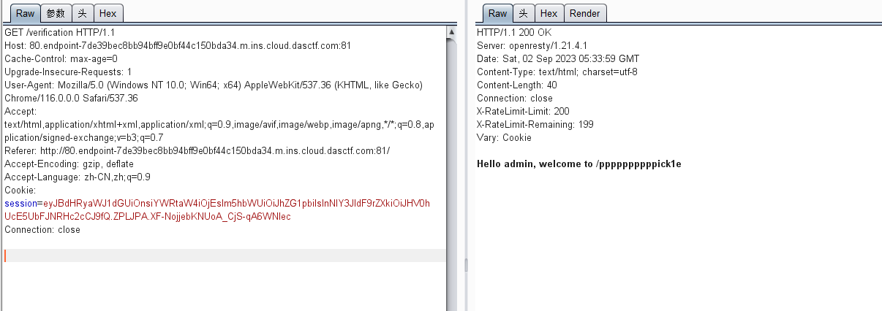
Task: Click the HTTP/1.1 200 OK status line
Action: pos(514,33)
